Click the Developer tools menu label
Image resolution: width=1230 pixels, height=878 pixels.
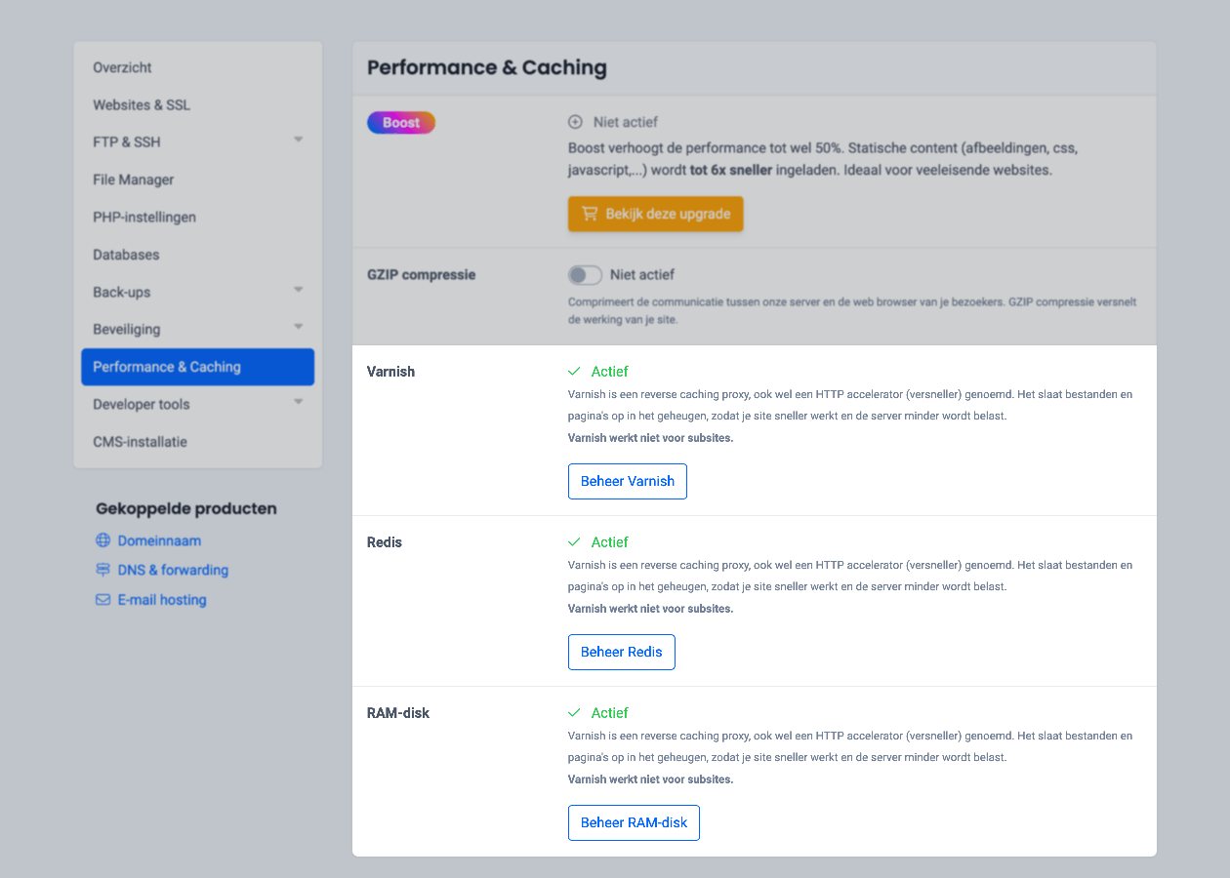coord(142,404)
